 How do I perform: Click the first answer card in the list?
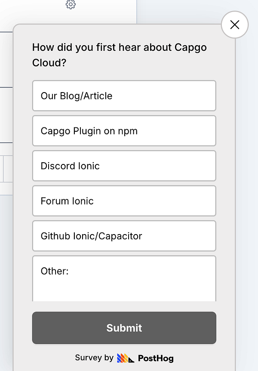[x=124, y=96]
